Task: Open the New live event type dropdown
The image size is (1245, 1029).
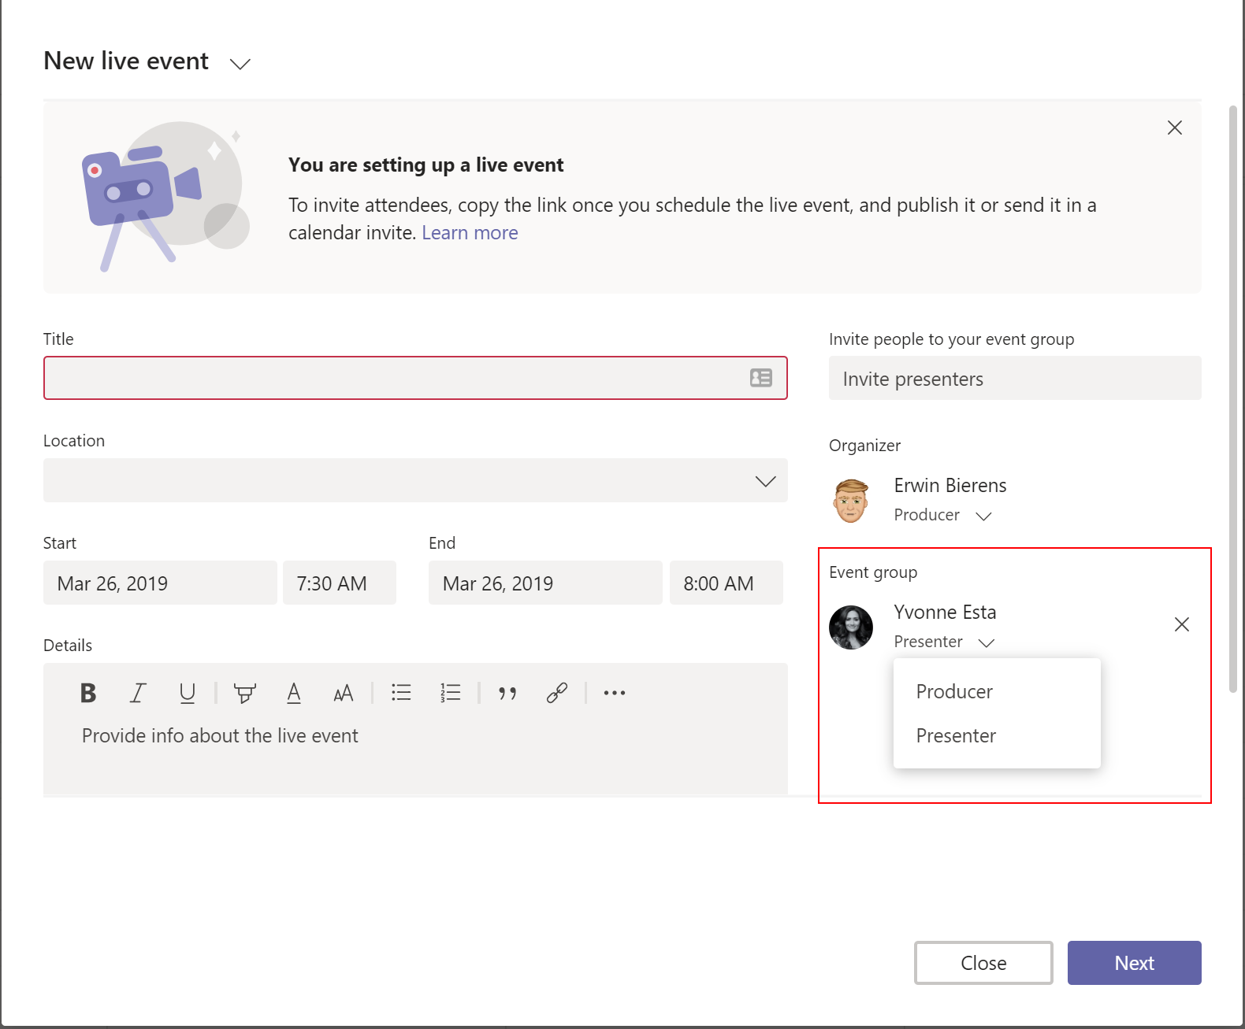Action: 240,64
